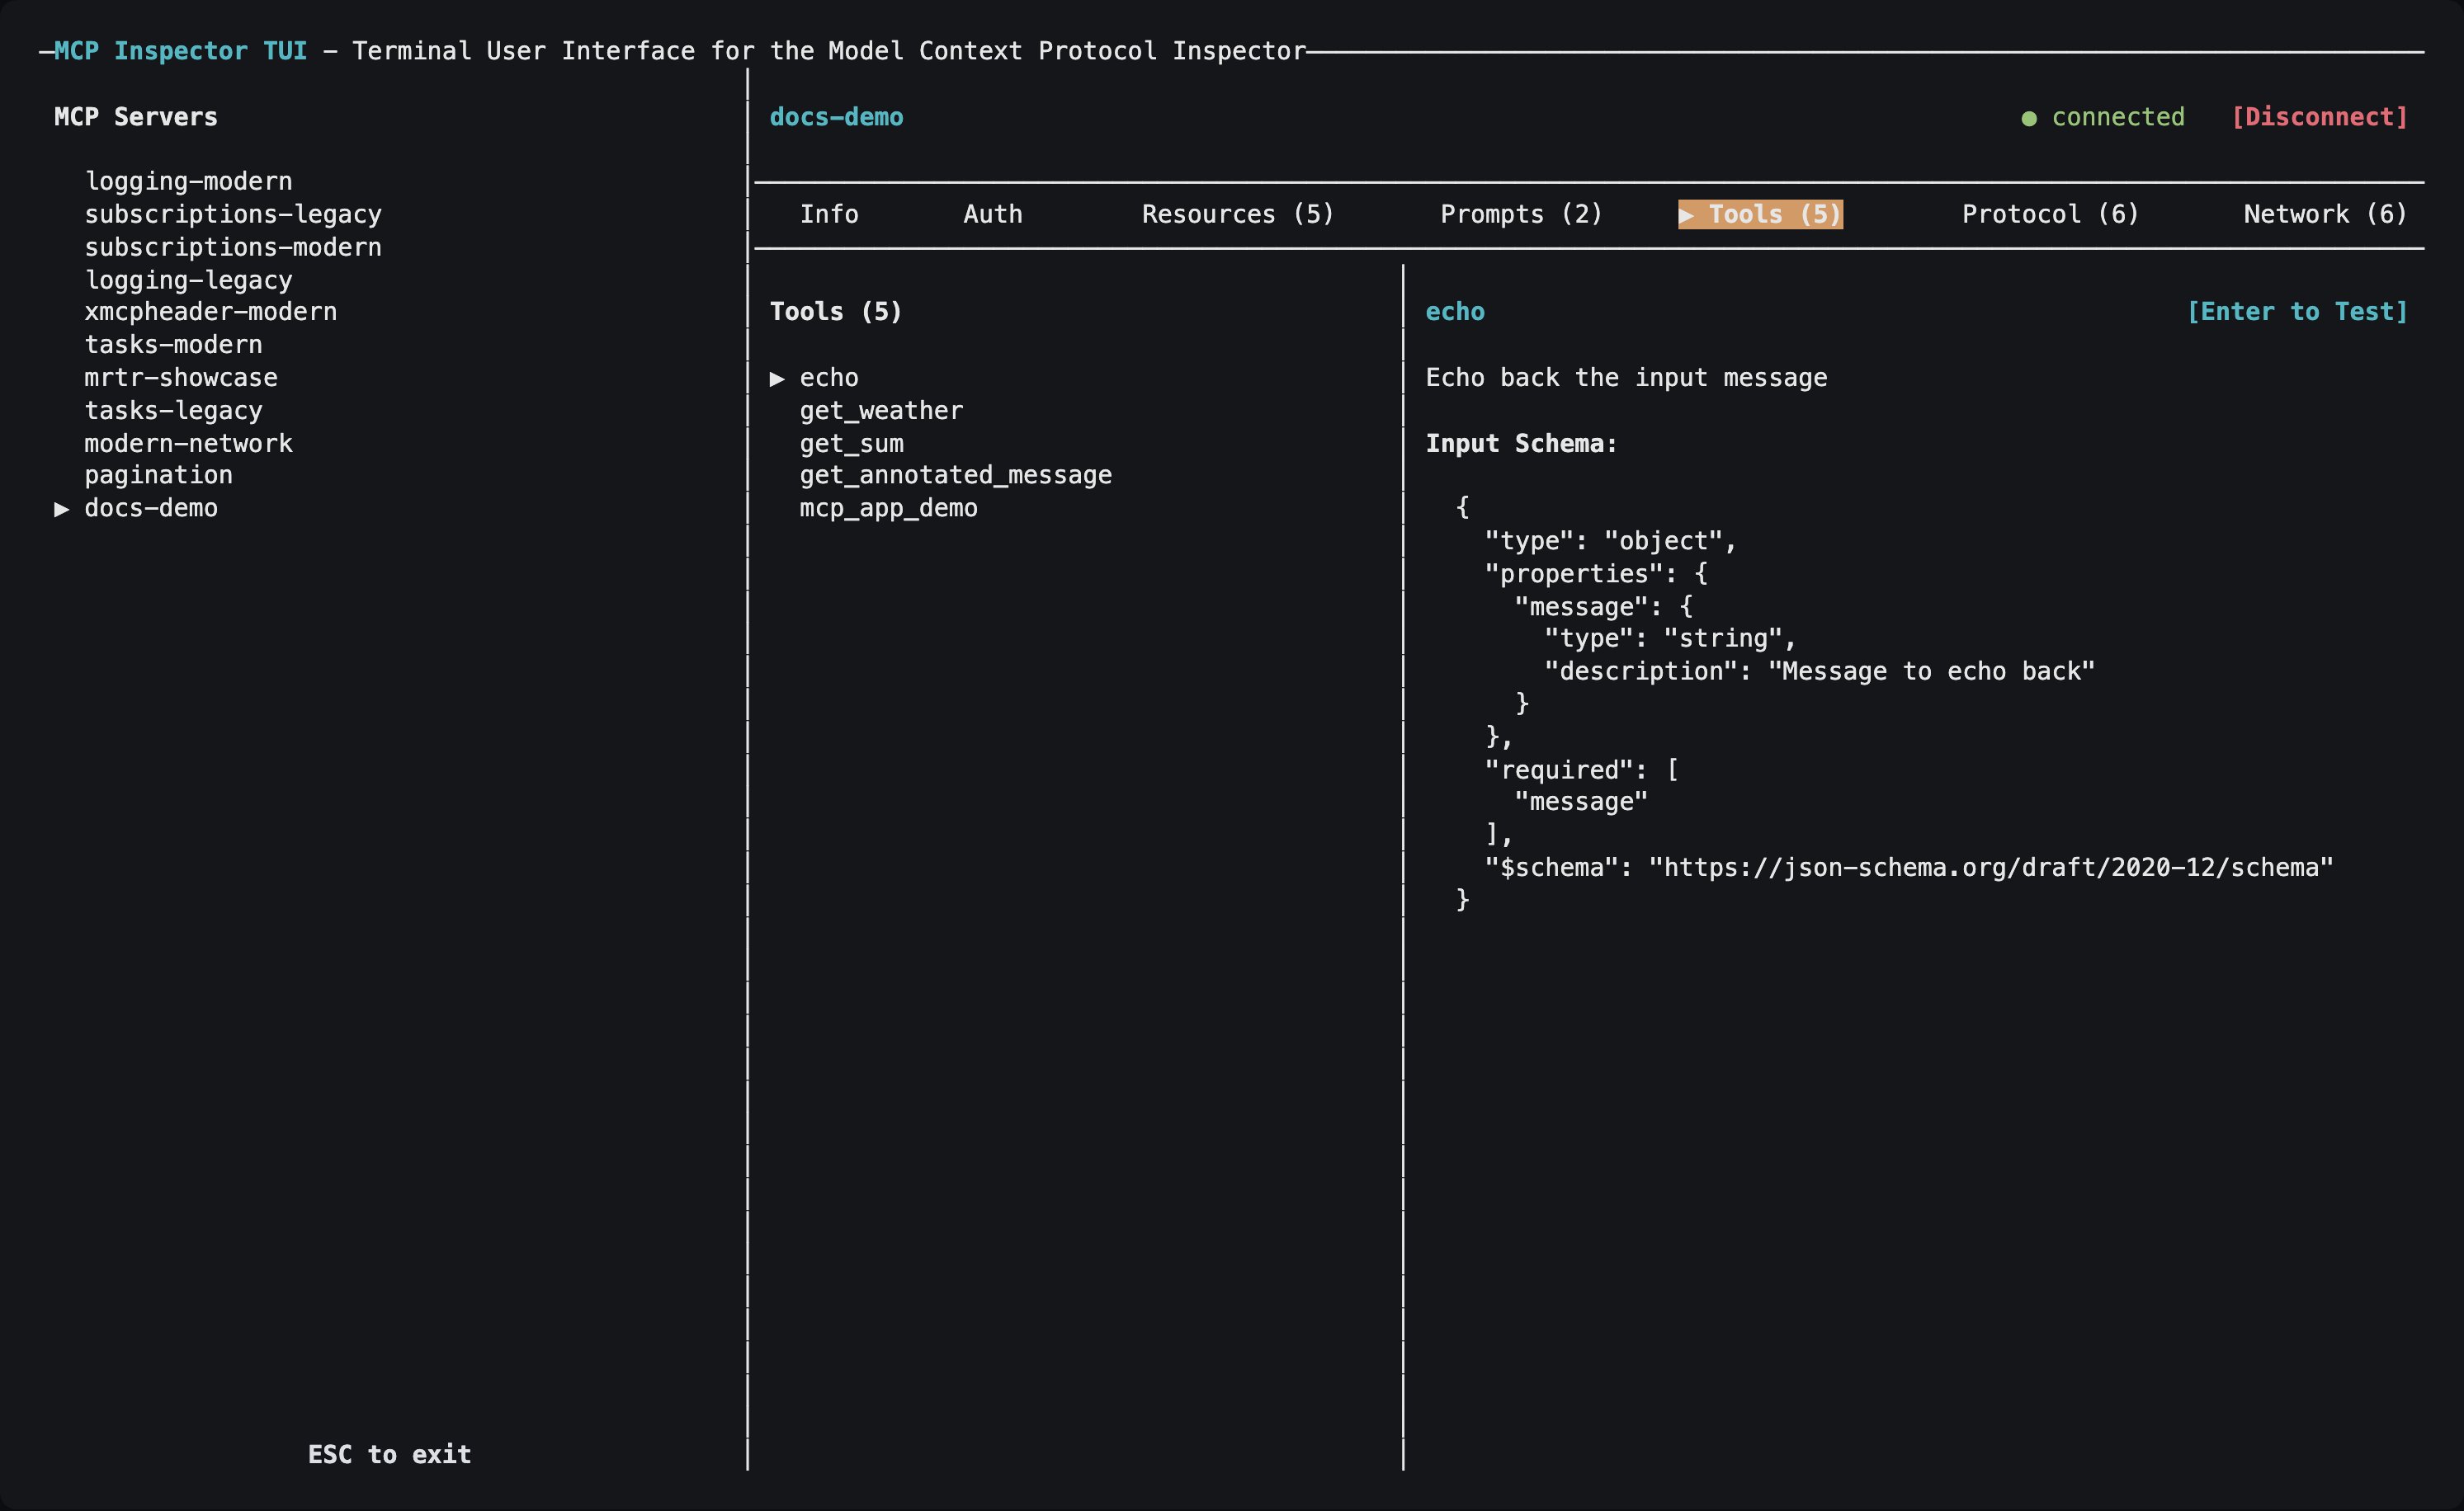The height and width of the screenshot is (1511, 2464).
Task: Select the mcp_app_demo tool
Action: click(888, 508)
